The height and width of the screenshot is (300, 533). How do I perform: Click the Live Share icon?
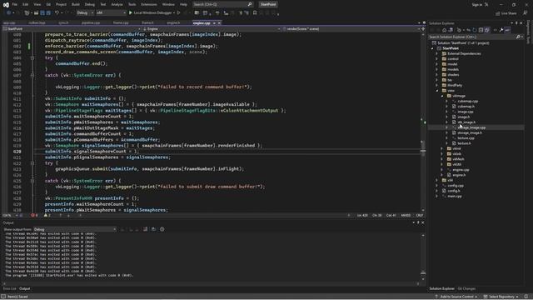tap(506, 13)
